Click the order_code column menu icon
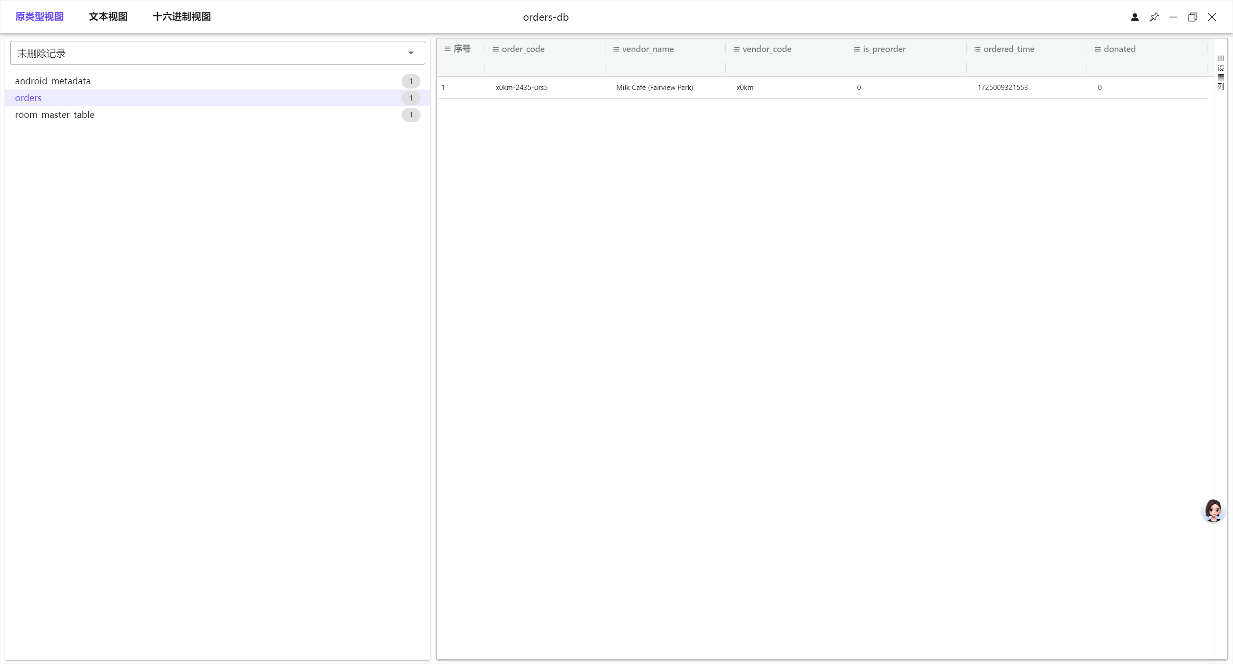This screenshot has width=1233, height=664. click(496, 49)
